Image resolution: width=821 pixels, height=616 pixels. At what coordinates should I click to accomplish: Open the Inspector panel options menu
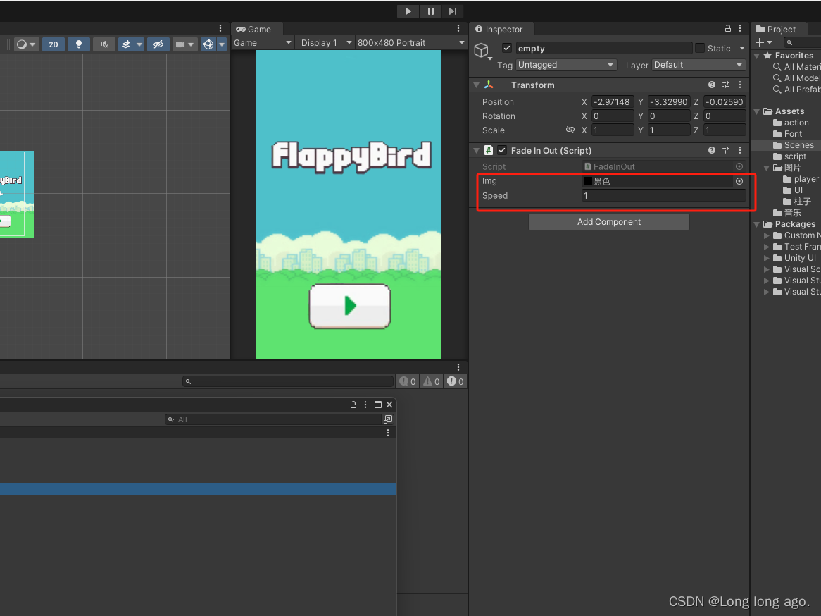click(x=740, y=28)
